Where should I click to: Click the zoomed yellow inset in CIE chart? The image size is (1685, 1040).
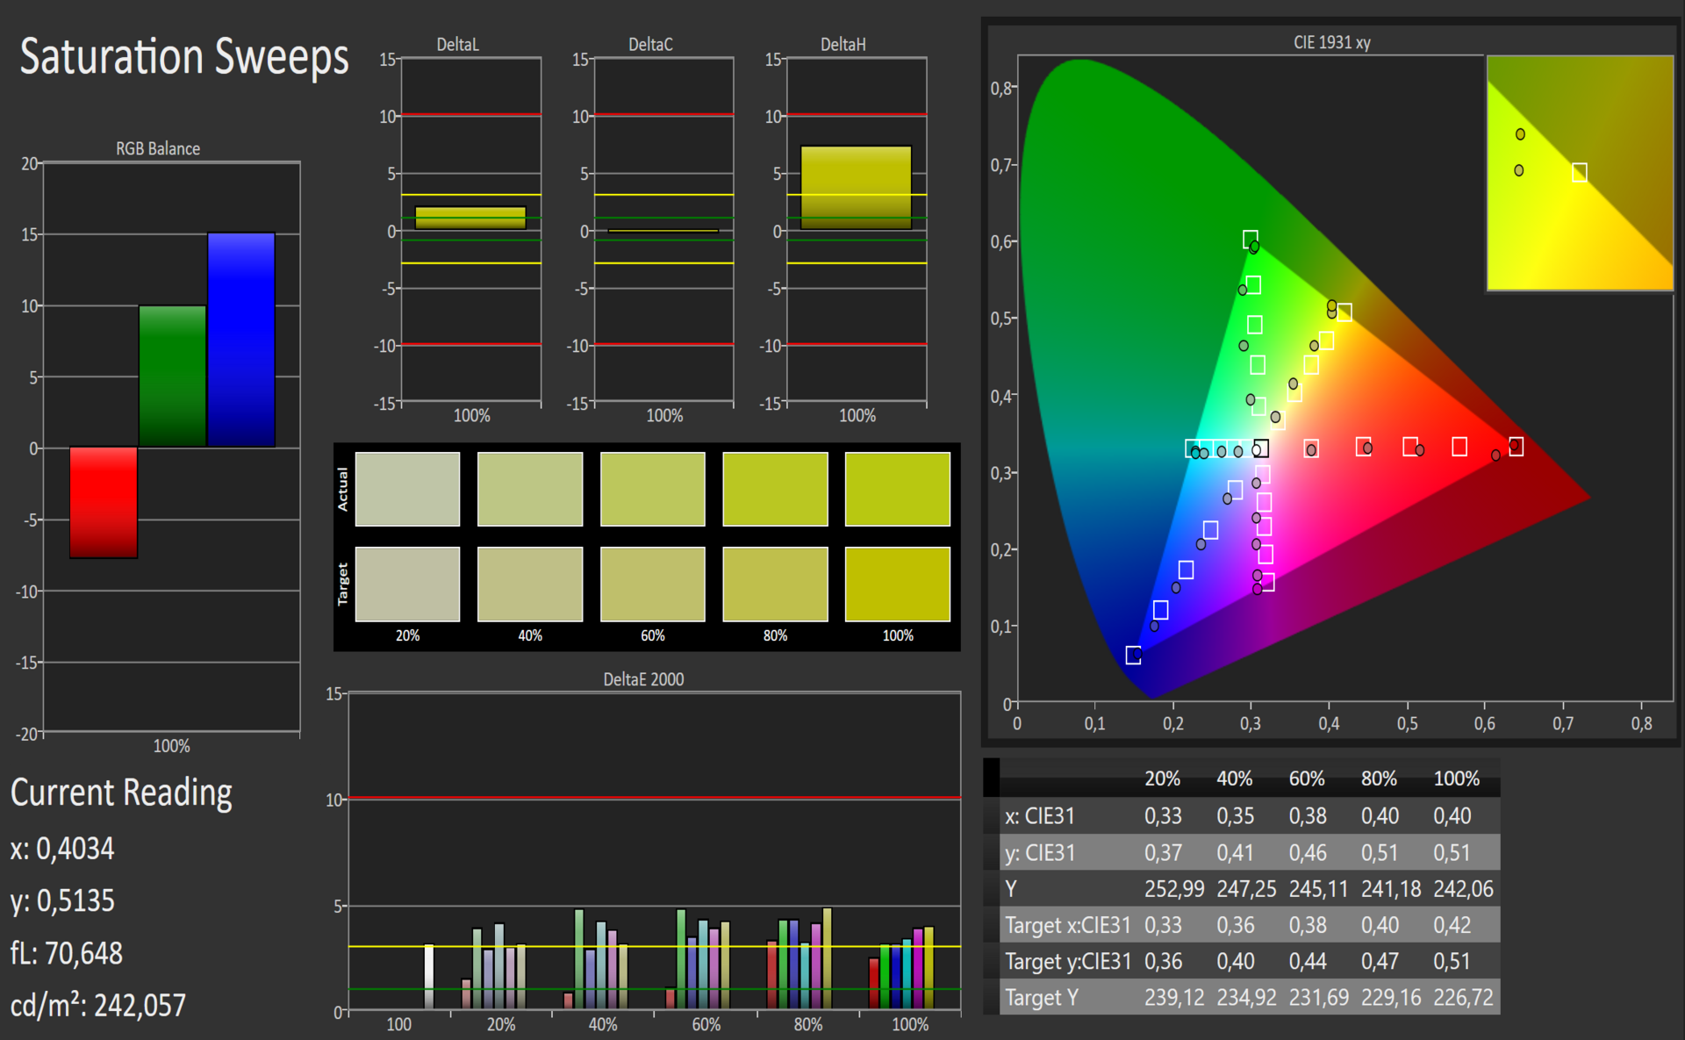click(x=1580, y=173)
